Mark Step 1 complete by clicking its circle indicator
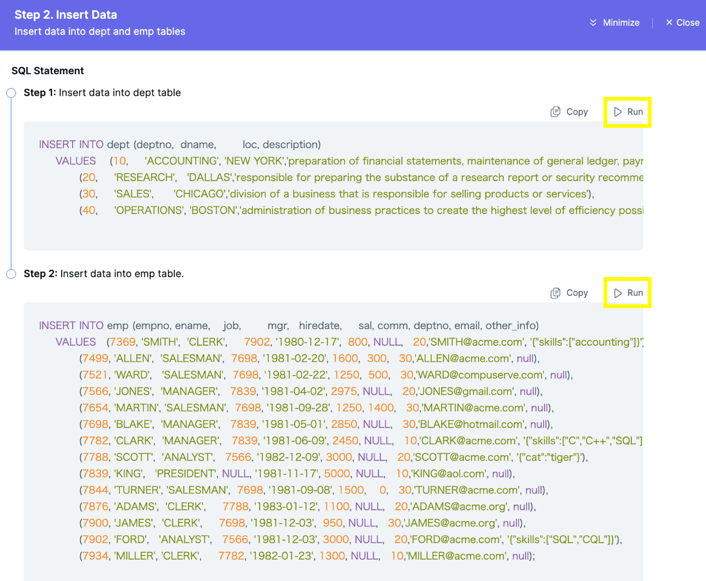Screen dimensions: 706x581 pyautogui.click(x=11, y=92)
